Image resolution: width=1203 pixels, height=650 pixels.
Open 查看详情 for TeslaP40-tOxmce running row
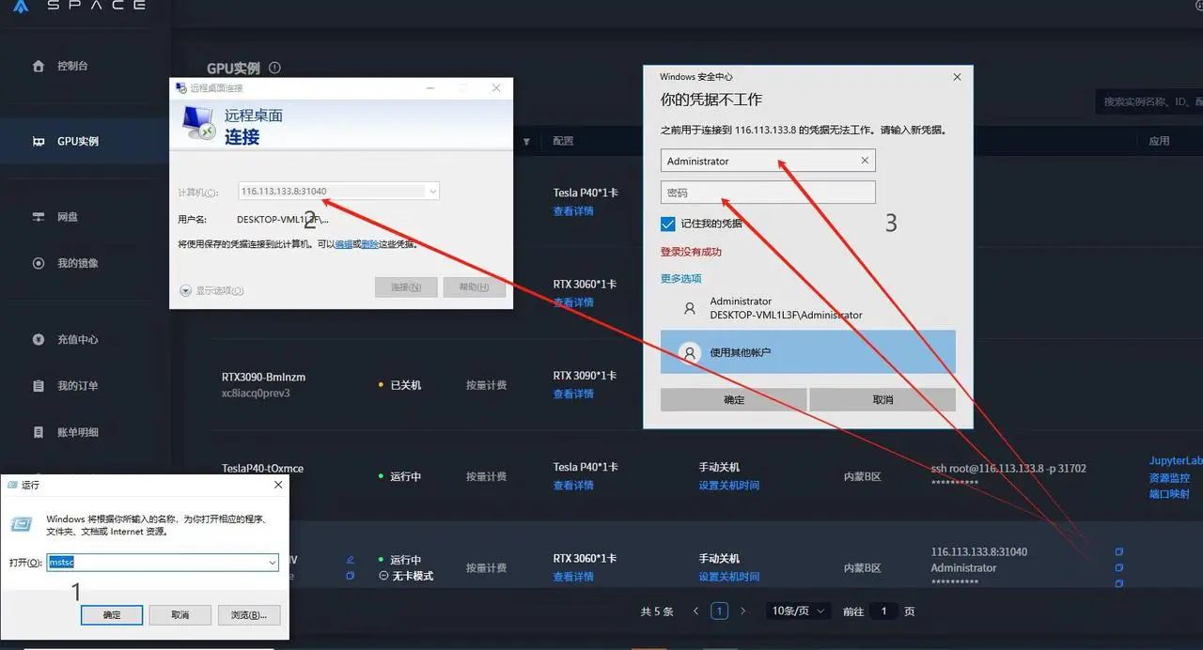click(573, 486)
